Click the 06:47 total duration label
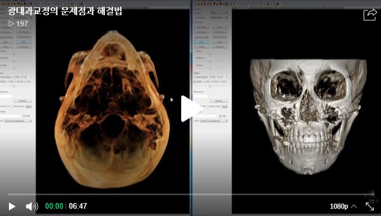The height and width of the screenshot is (216, 381). 78,206
